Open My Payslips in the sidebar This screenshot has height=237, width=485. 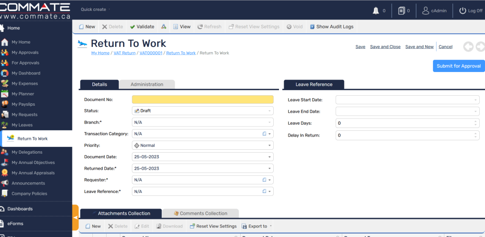[x=24, y=104]
